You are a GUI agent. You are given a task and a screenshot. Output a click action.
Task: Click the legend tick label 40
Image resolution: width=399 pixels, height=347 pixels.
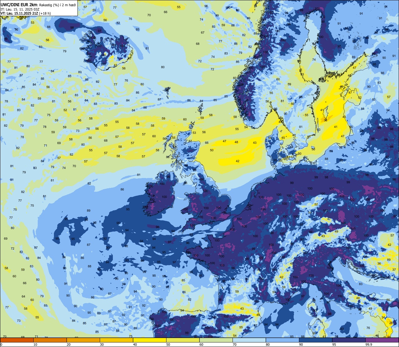pos(135,345)
